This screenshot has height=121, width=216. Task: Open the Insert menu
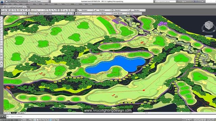click(x=24, y=4)
